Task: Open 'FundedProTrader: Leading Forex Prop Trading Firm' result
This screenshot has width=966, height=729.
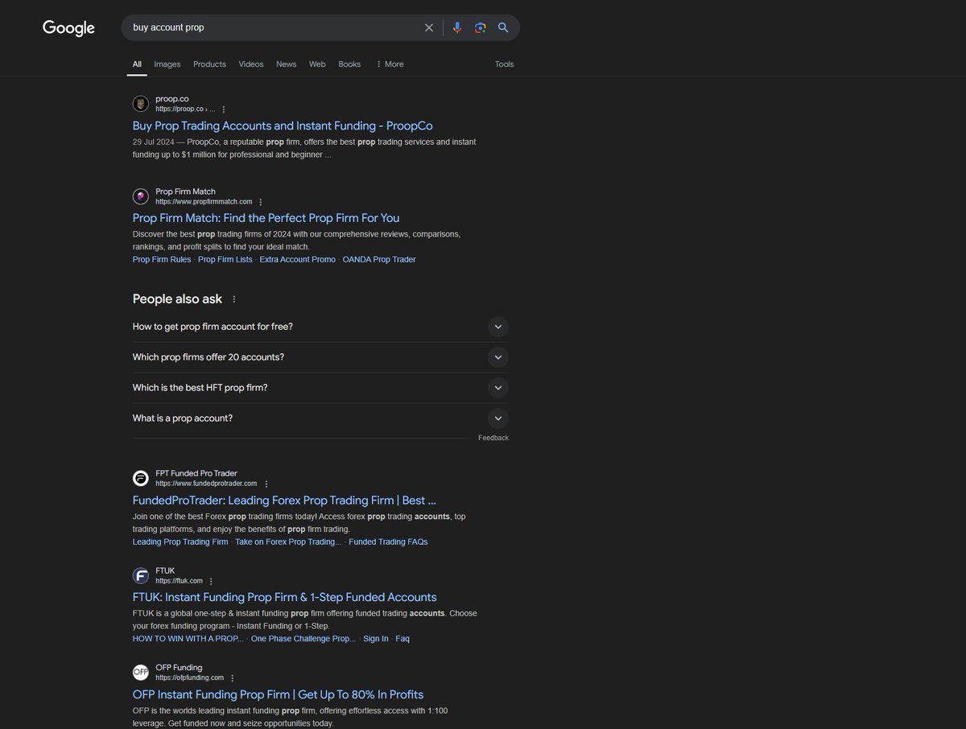Action: pos(284,500)
